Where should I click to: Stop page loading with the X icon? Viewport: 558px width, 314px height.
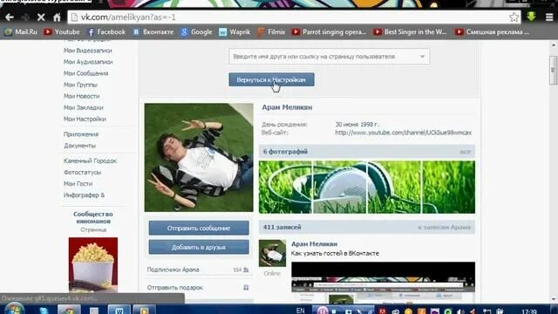41,17
